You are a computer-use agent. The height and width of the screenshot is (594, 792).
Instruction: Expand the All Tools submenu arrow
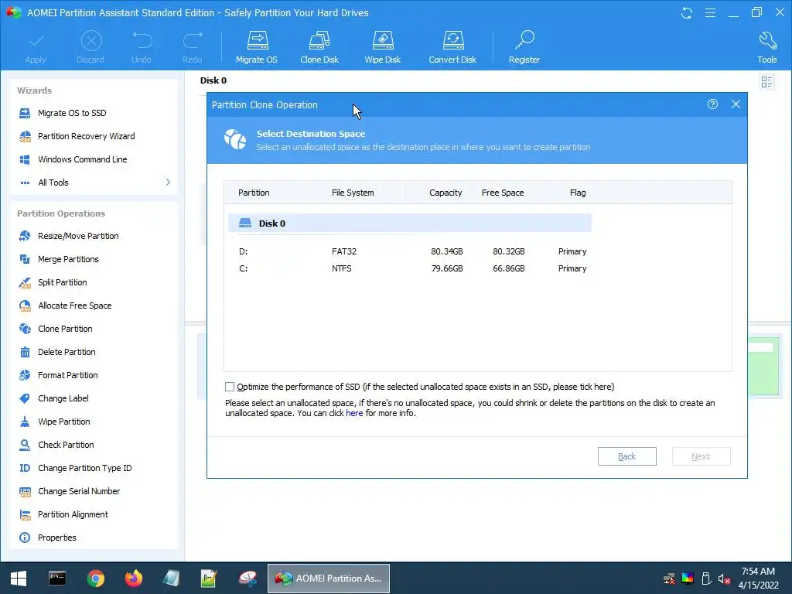(x=168, y=183)
